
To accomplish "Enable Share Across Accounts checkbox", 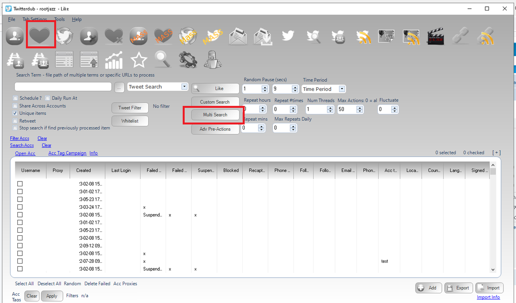I will 15,106.
